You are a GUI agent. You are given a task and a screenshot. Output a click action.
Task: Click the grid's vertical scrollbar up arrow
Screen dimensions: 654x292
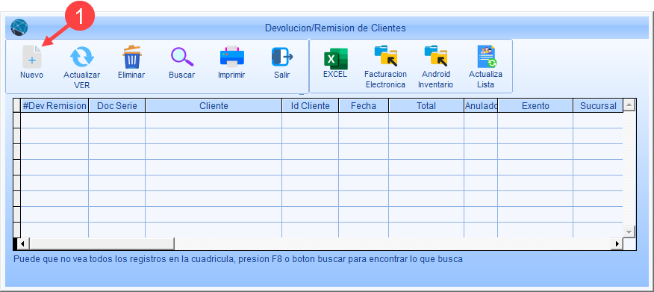(x=629, y=105)
